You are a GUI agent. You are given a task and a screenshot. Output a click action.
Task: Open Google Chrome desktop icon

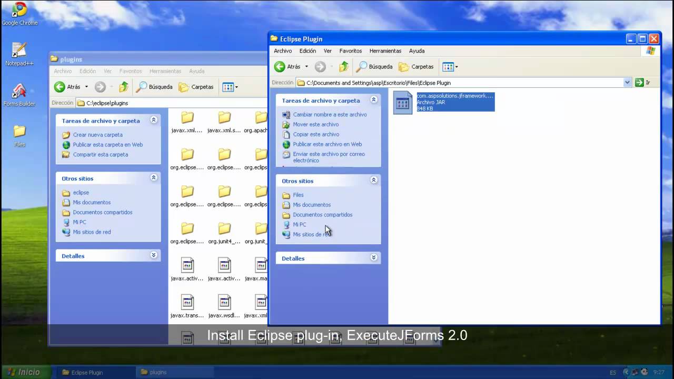pos(19,14)
